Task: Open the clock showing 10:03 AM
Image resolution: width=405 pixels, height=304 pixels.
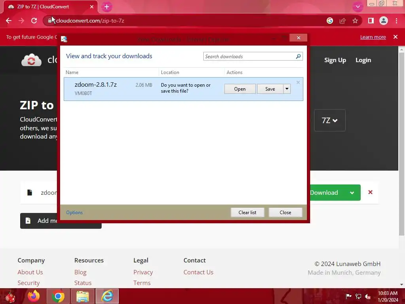Action: click(388, 296)
